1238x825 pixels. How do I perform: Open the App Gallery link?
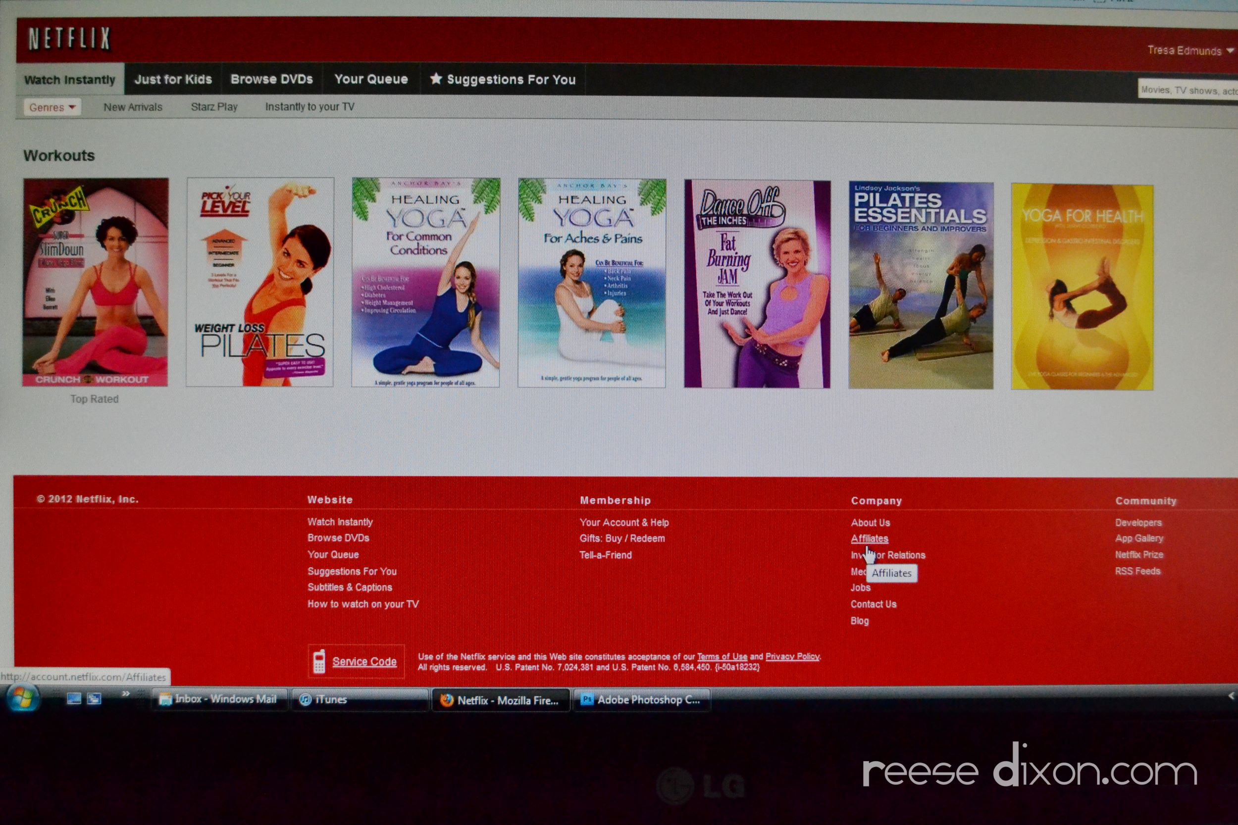1139,538
